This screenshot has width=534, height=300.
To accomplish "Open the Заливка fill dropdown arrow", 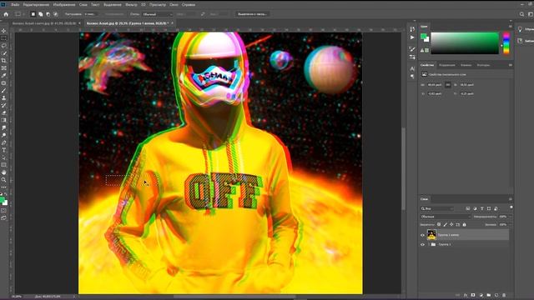I will pyautogui.click(x=510, y=224).
